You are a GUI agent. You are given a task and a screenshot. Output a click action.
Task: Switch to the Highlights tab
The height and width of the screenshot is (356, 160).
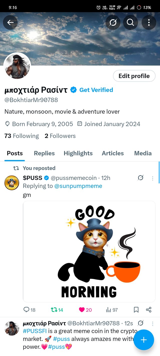tap(78, 153)
